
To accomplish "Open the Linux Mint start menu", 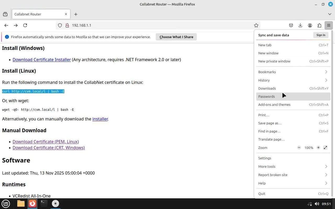I will click(6, 204).
